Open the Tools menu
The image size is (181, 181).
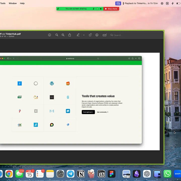pyautogui.click(x=3, y=3)
